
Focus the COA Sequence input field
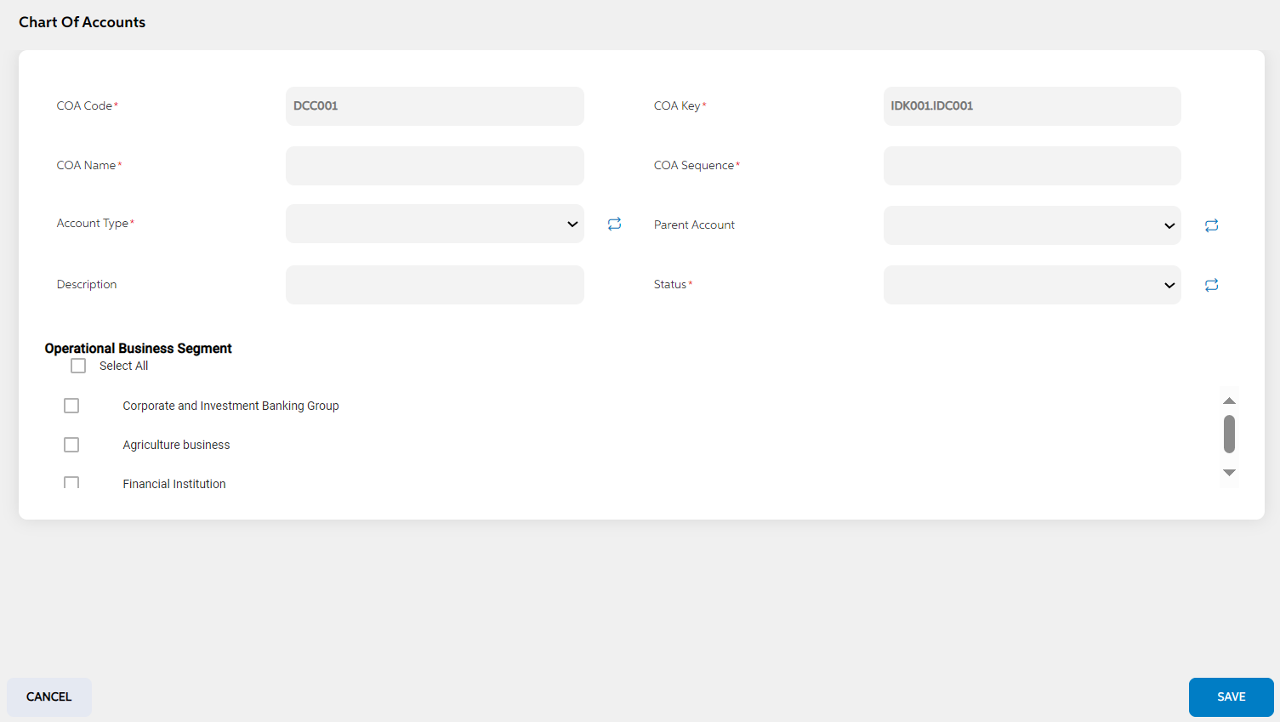1032,166
